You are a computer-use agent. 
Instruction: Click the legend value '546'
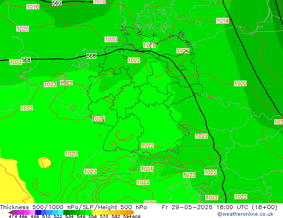tap(81, 216)
